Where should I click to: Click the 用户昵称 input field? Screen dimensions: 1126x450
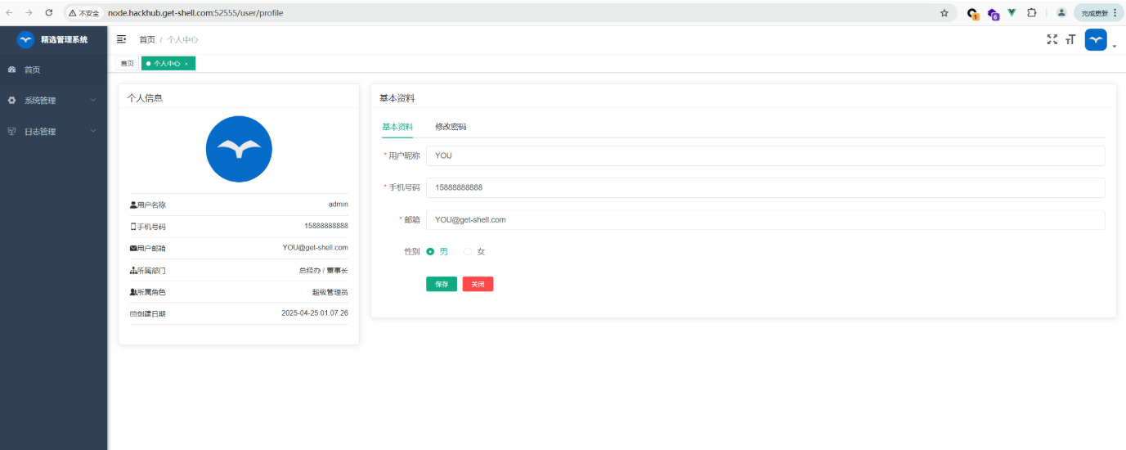tap(765, 156)
